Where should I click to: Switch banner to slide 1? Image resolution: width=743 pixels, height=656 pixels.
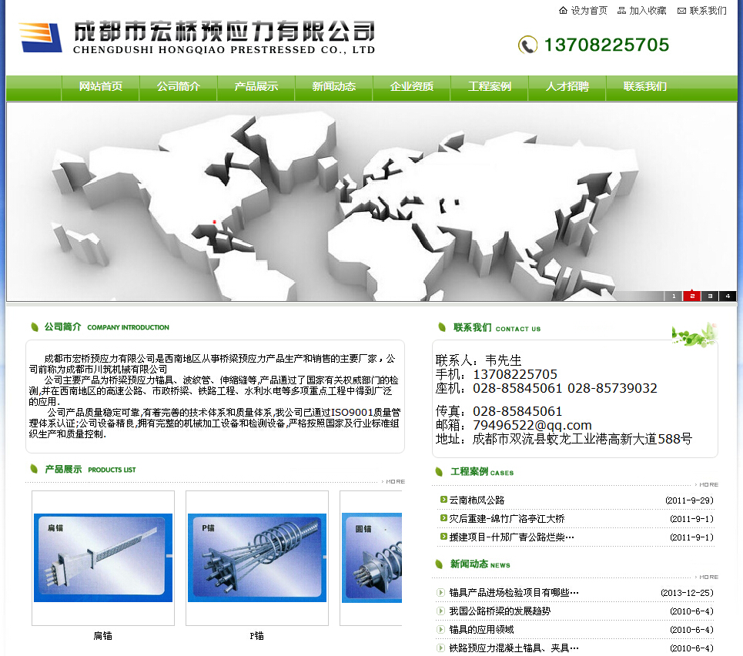point(674,296)
